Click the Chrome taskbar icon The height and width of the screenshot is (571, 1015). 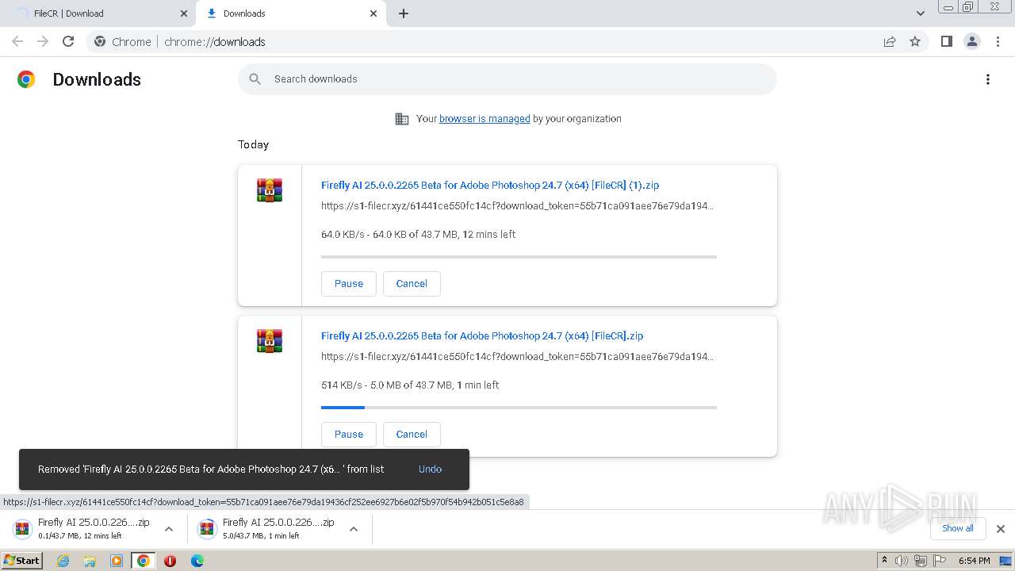coord(143,561)
